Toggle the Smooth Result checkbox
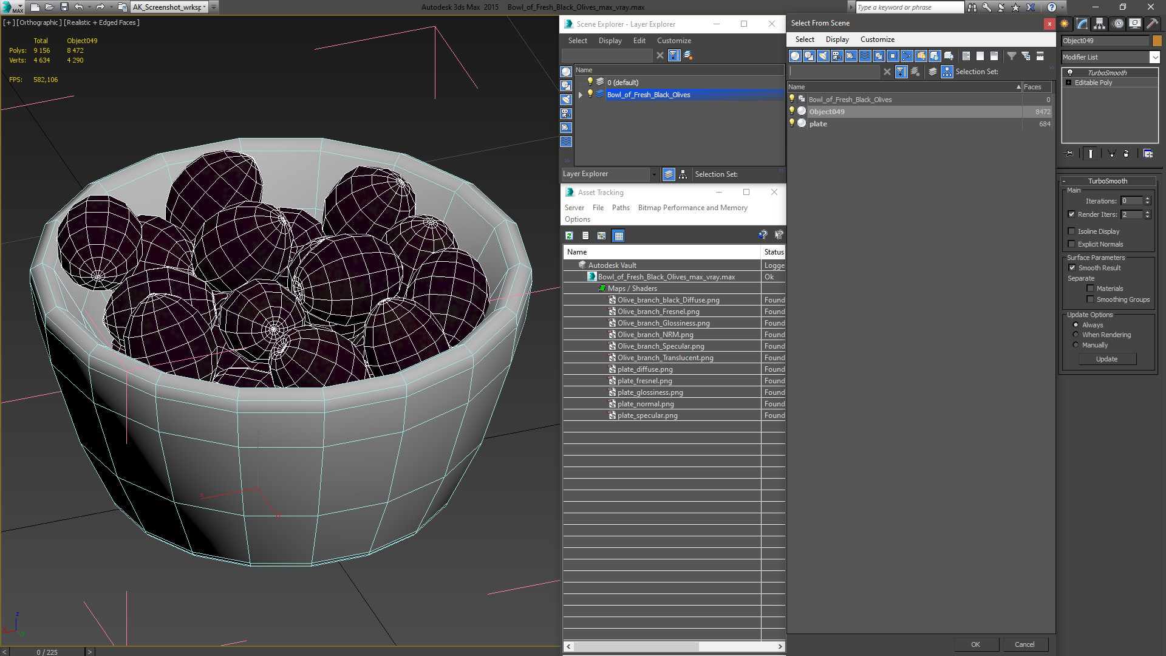Image resolution: width=1166 pixels, height=656 pixels. [1072, 268]
